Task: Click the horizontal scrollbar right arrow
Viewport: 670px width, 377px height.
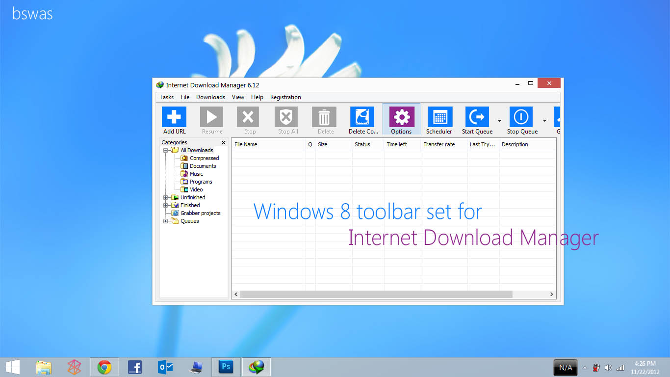Action: [551, 294]
